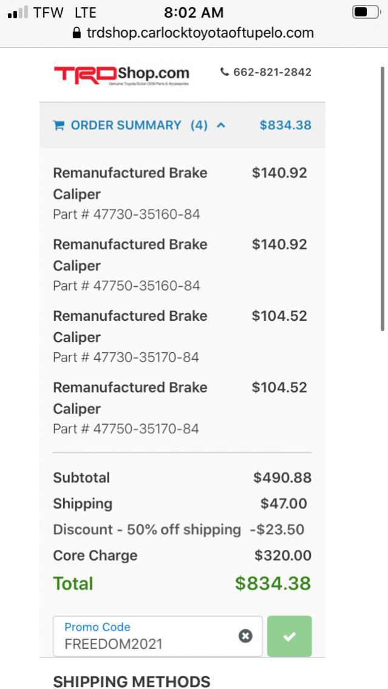
Task: Click the shopping cart icon in Order Summary
Action: pyautogui.click(x=58, y=125)
